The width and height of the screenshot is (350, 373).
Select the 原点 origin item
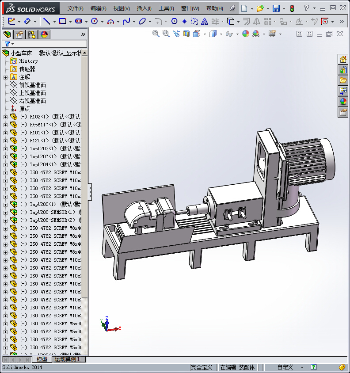24,109
